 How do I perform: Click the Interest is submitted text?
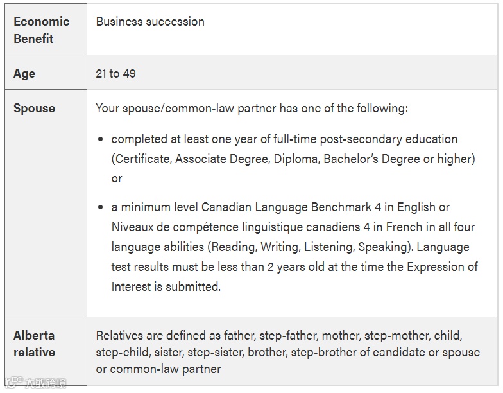pyautogui.click(x=166, y=286)
